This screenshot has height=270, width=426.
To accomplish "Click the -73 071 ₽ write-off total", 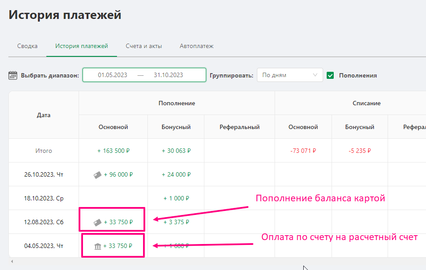I will click(x=303, y=151).
